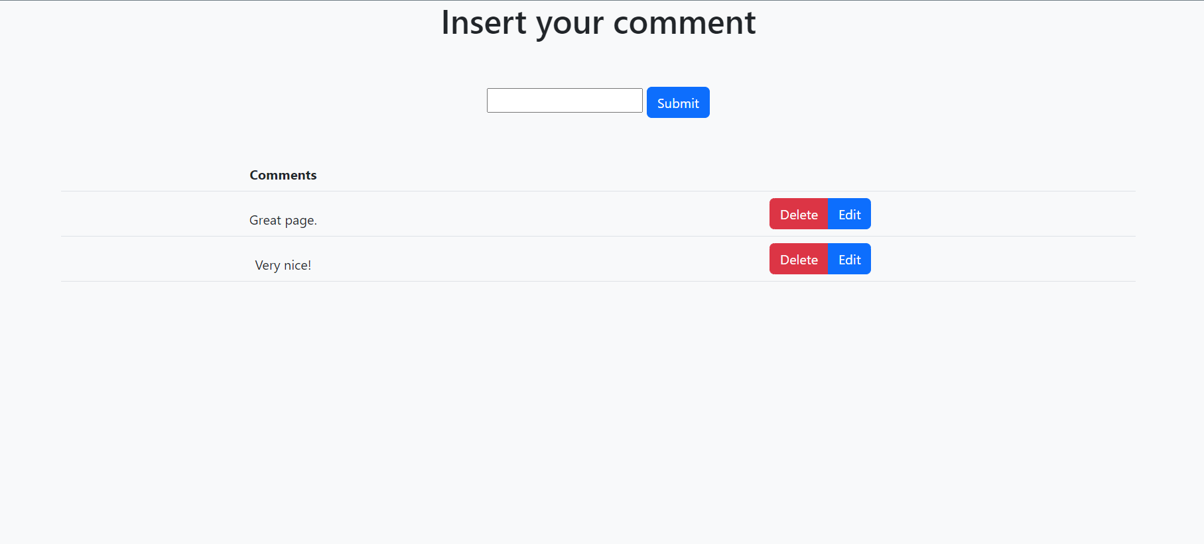Submit the new comment form
This screenshot has width=1204, height=544.
[x=677, y=103]
